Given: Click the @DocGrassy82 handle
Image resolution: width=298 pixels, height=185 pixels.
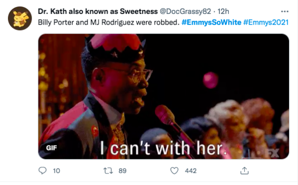Looking at the screenshot, I should point(185,11).
